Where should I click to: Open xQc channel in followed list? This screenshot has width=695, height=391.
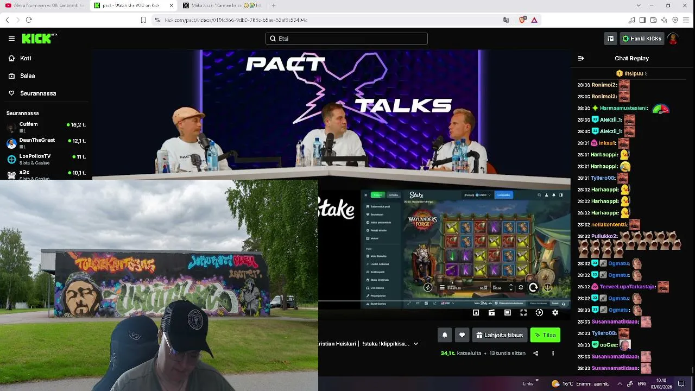pos(46,174)
